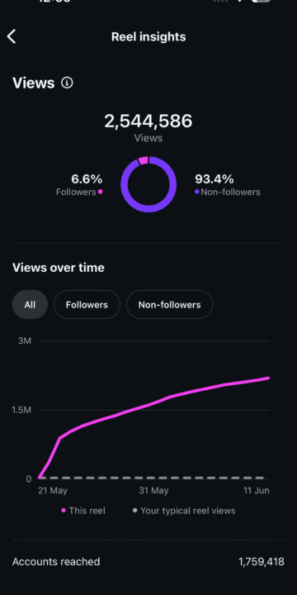Viewport: 297px width, 595px height.
Task: Tap the pink This reel legend dot
Action: [64, 511]
